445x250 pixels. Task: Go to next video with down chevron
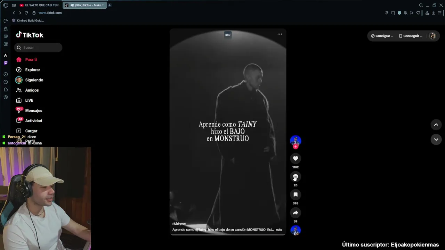[436, 139]
